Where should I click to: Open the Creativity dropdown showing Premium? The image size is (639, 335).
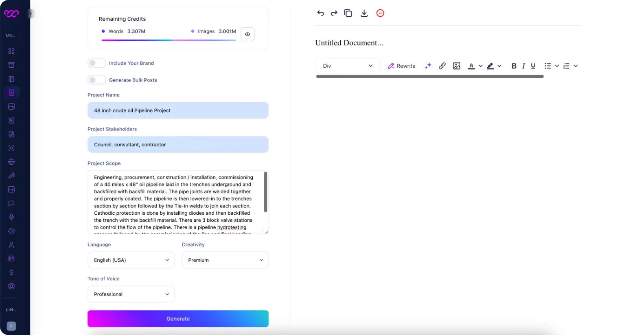click(225, 260)
